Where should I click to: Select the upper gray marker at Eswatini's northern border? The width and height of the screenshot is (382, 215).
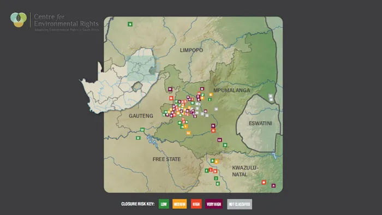(x=270, y=96)
